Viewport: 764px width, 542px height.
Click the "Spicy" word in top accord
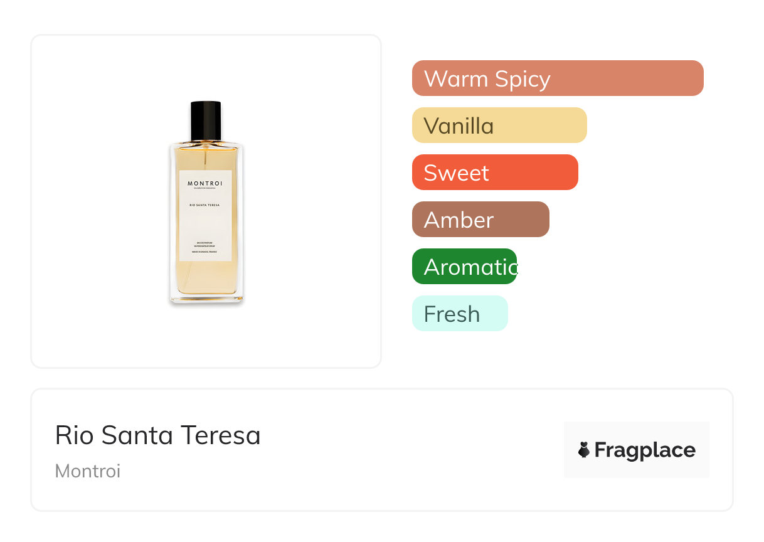pos(522,79)
